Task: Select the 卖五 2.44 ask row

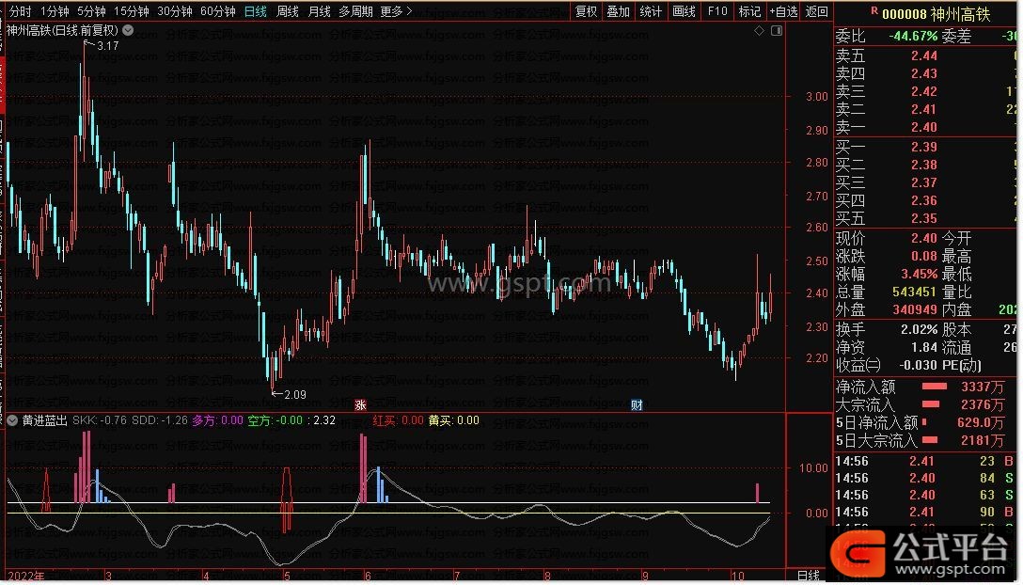Action: coord(925,56)
